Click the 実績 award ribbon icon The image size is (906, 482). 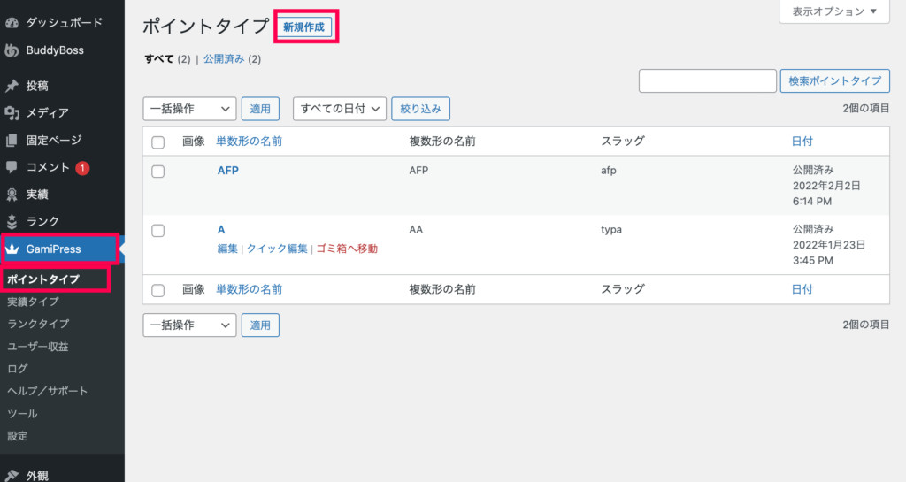(x=12, y=195)
